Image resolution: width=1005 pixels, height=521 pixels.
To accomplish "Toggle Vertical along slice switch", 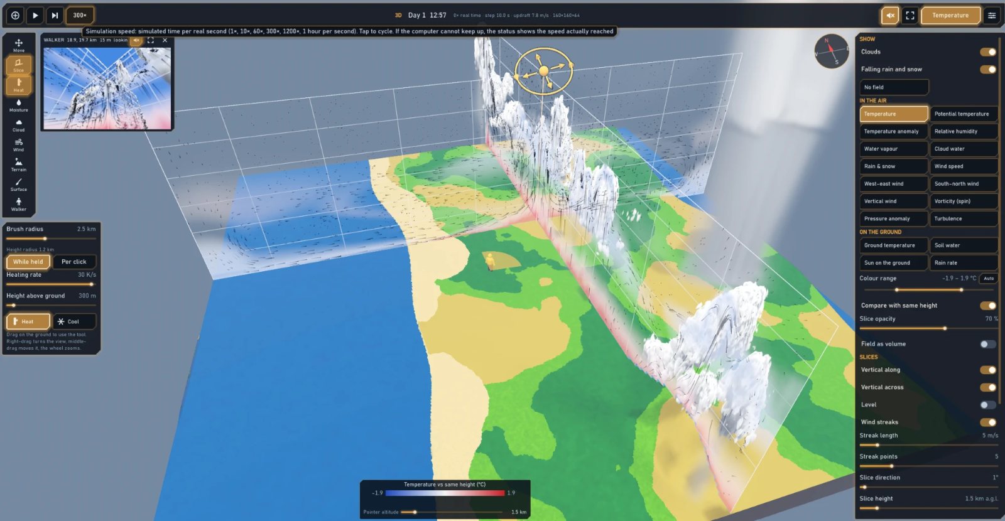I will click(988, 370).
